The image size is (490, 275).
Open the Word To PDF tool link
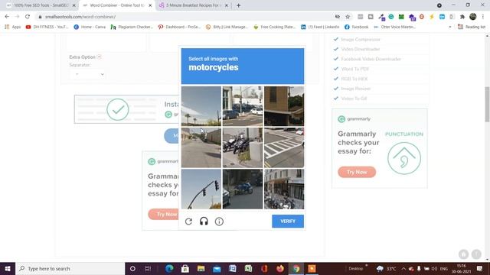click(x=355, y=69)
